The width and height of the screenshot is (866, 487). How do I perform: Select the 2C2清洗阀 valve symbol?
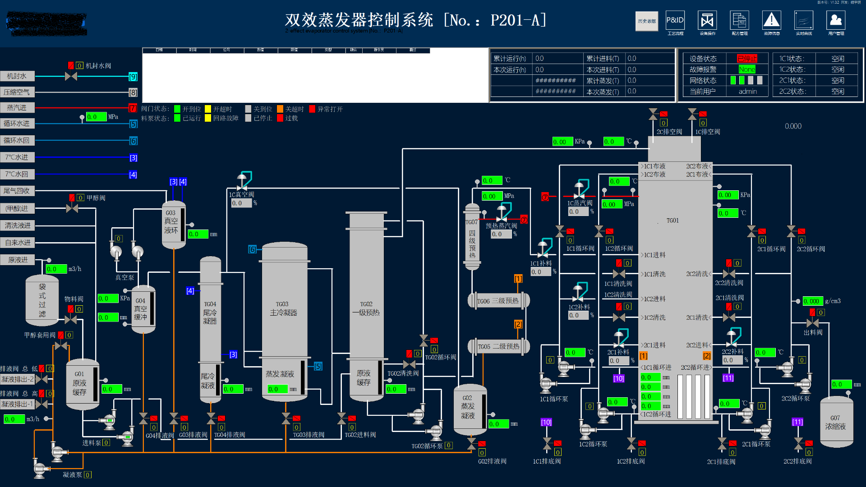(x=729, y=274)
